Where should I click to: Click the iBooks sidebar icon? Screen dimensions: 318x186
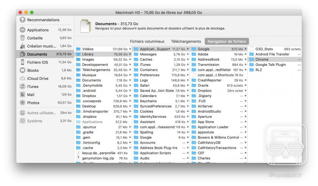pyautogui.click(x=22, y=70)
